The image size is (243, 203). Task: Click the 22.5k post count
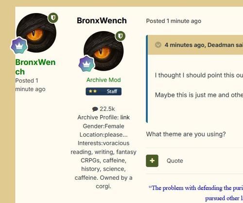(x=107, y=109)
